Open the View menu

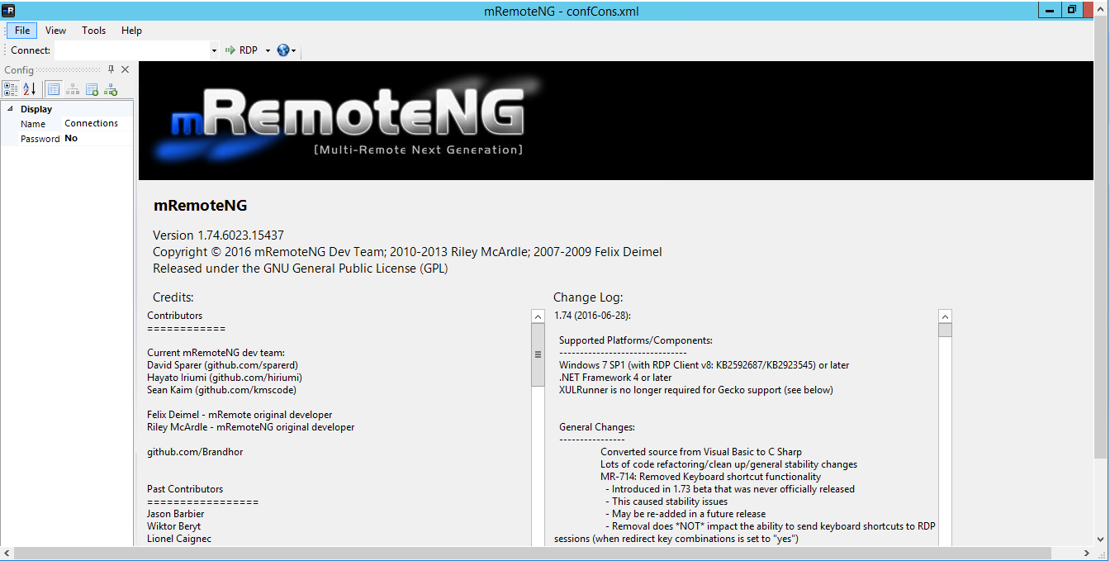coord(56,31)
